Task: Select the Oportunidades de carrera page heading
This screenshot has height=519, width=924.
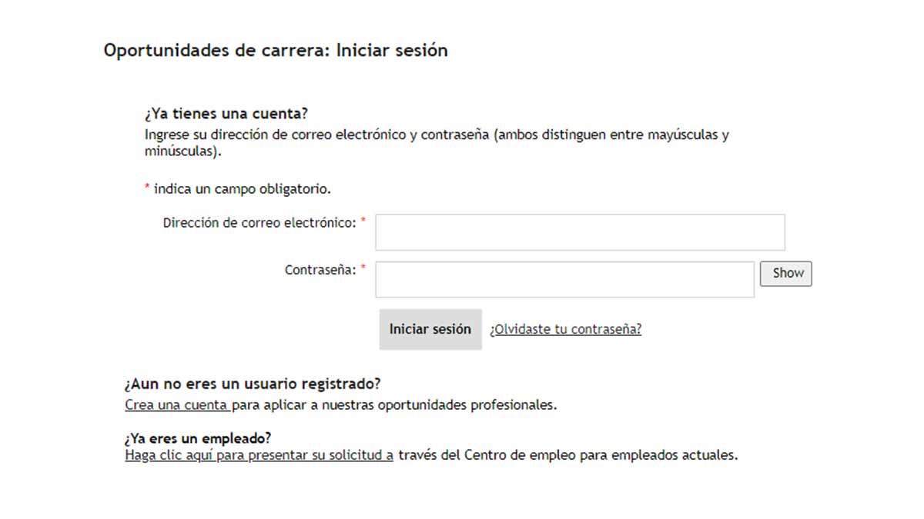Action: tap(275, 51)
